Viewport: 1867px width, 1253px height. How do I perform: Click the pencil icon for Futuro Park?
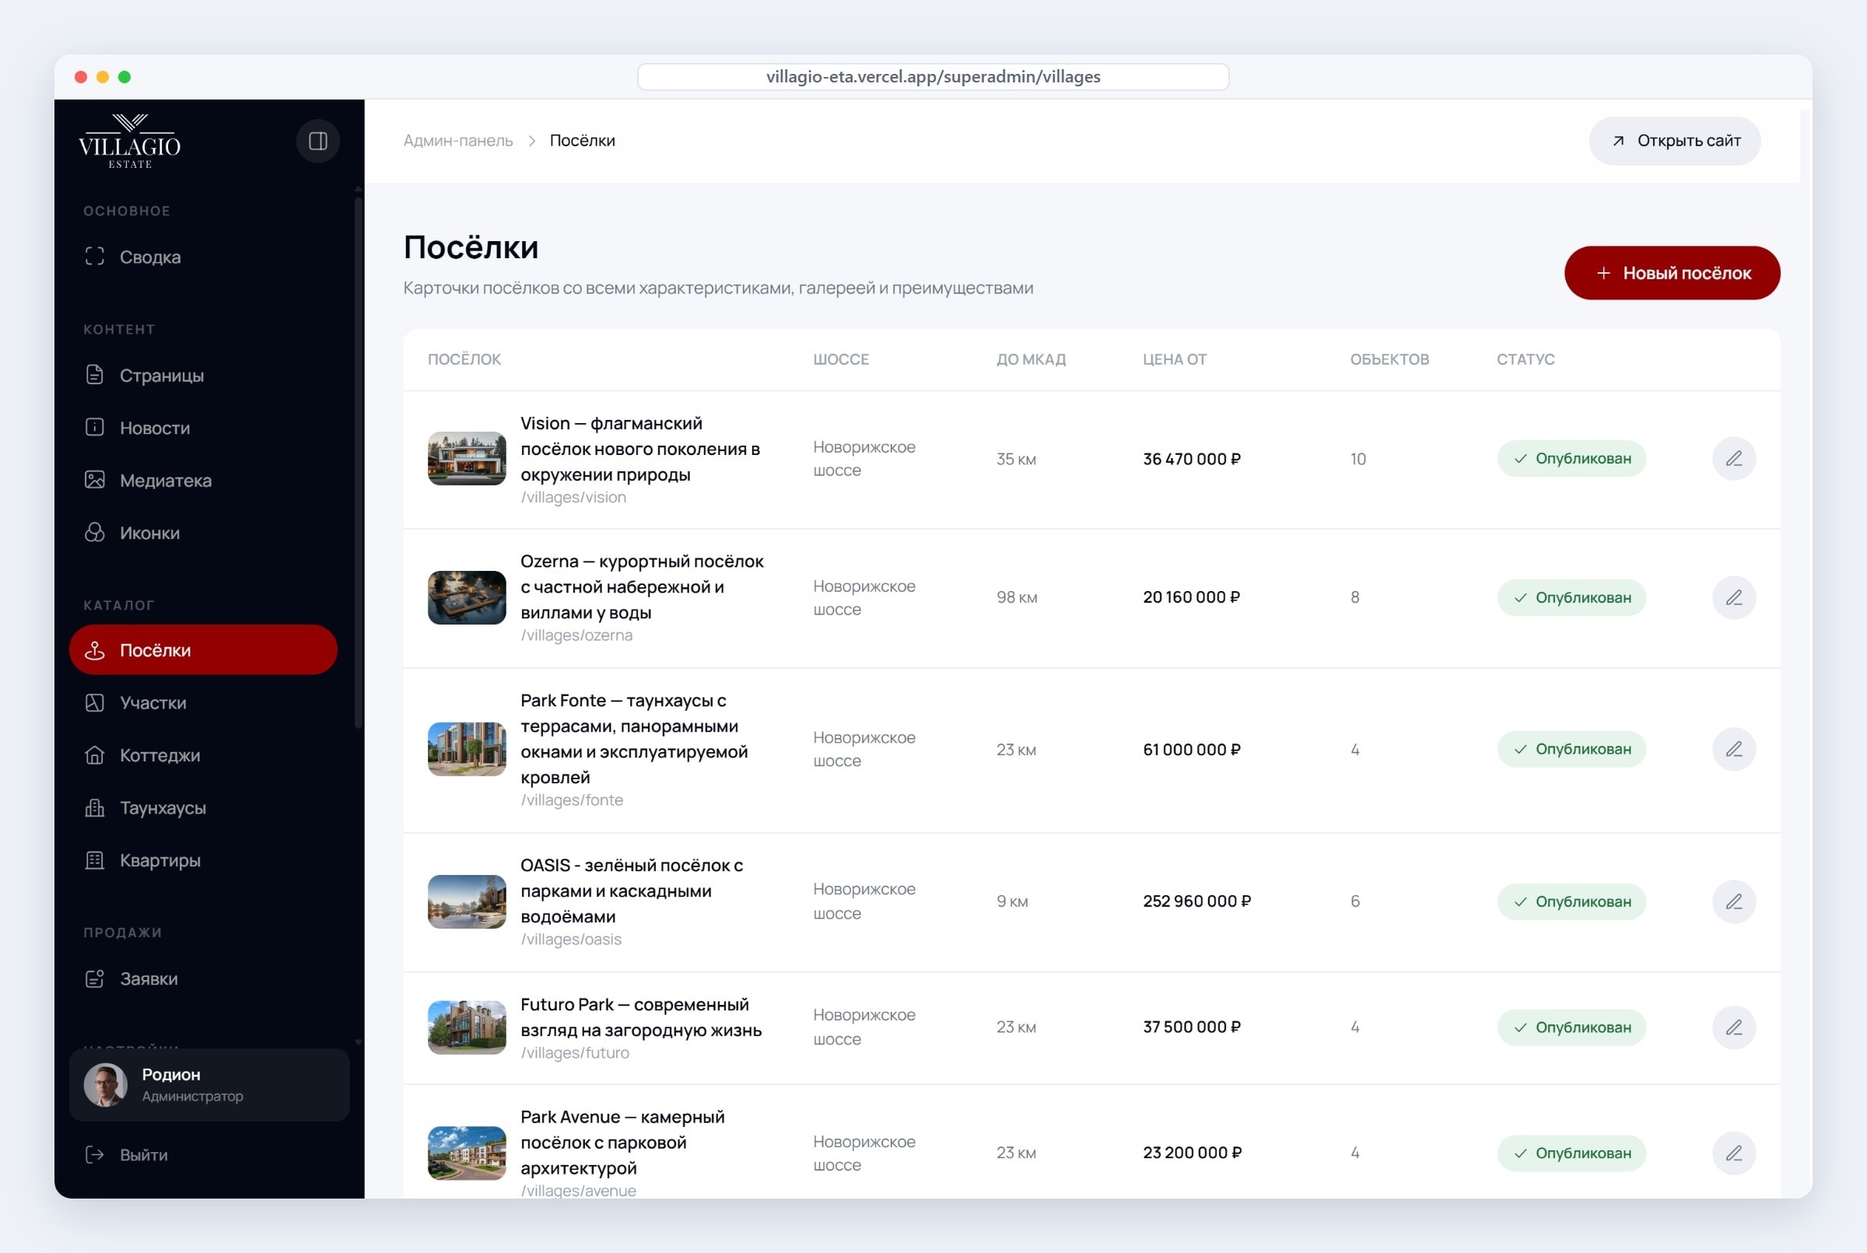pyautogui.click(x=1733, y=1027)
